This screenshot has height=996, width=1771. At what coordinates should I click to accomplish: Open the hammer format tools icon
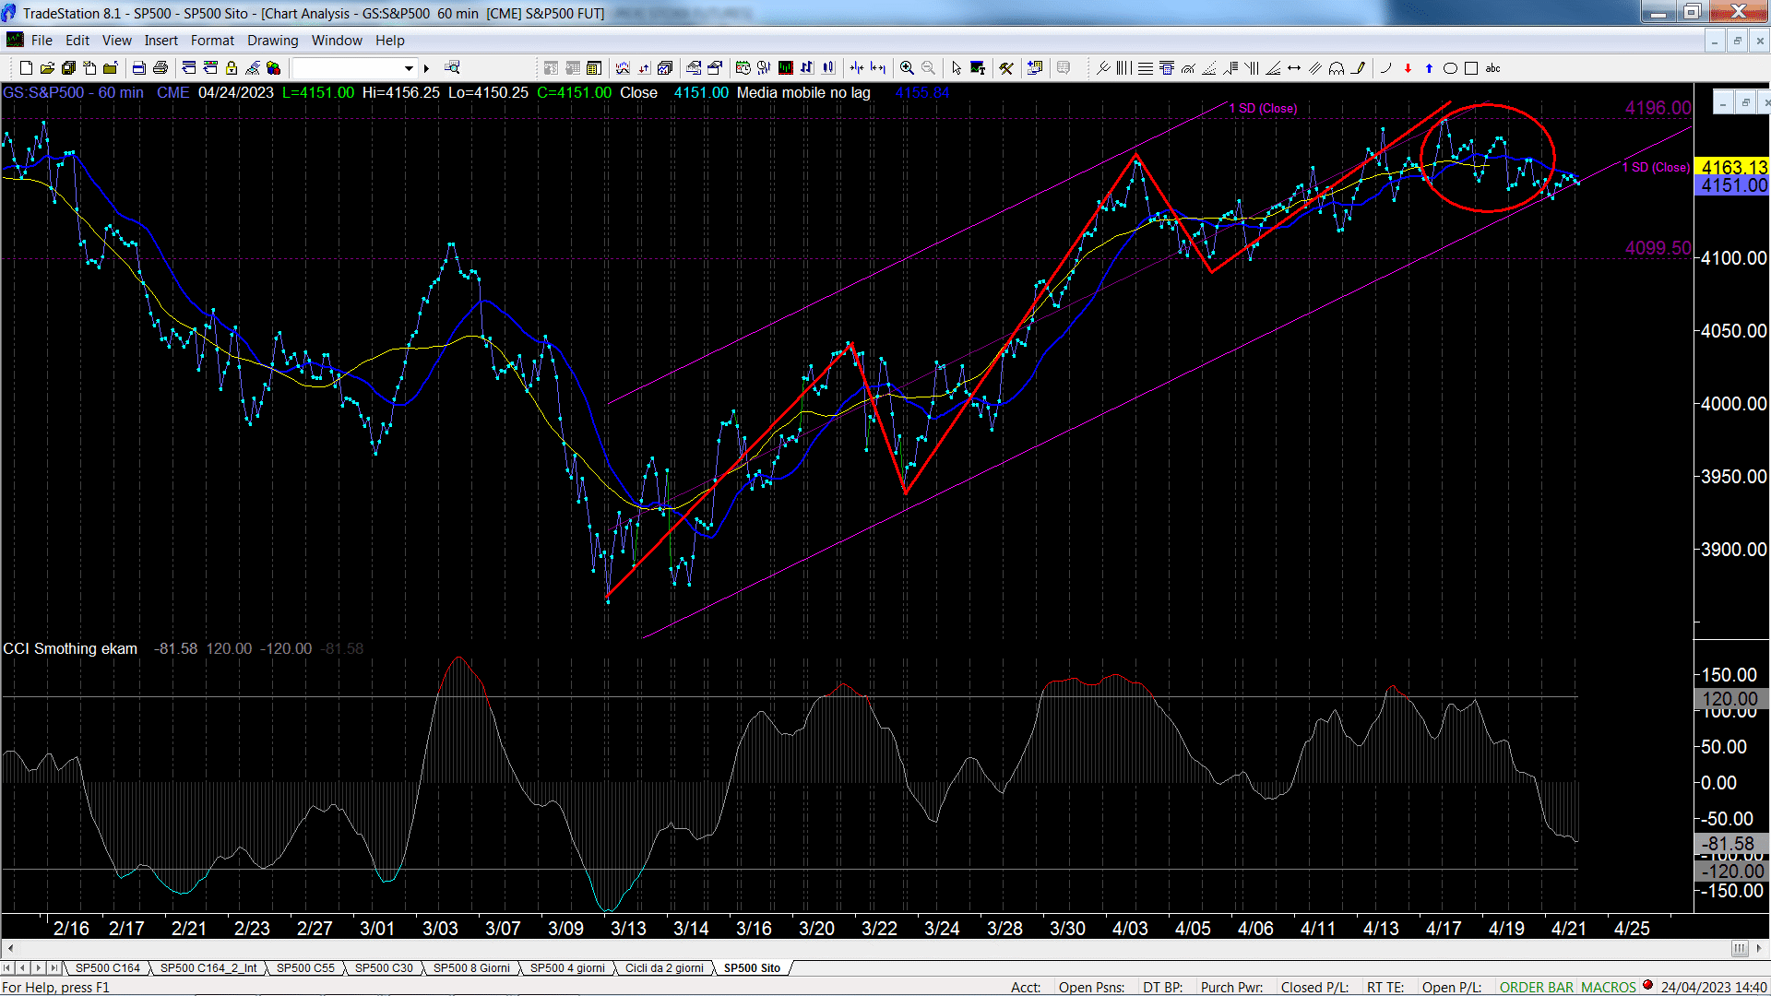click(1006, 67)
